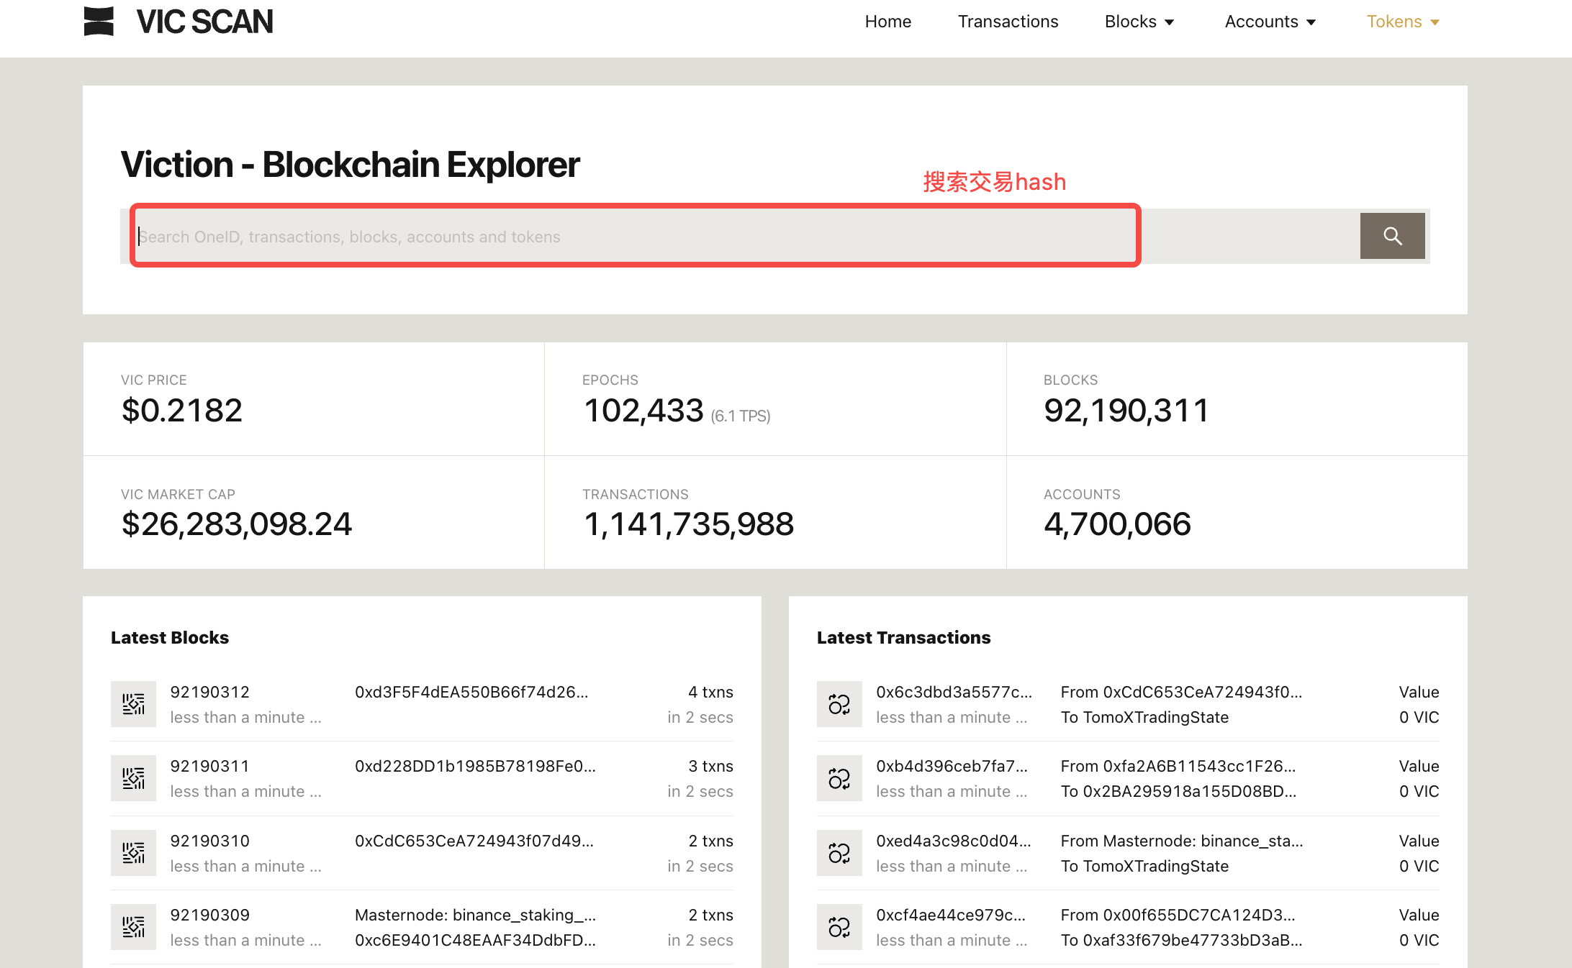The image size is (1572, 968).
Task: Open transaction hash 0xed4a3c98c0d04 link
Action: [953, 841]
